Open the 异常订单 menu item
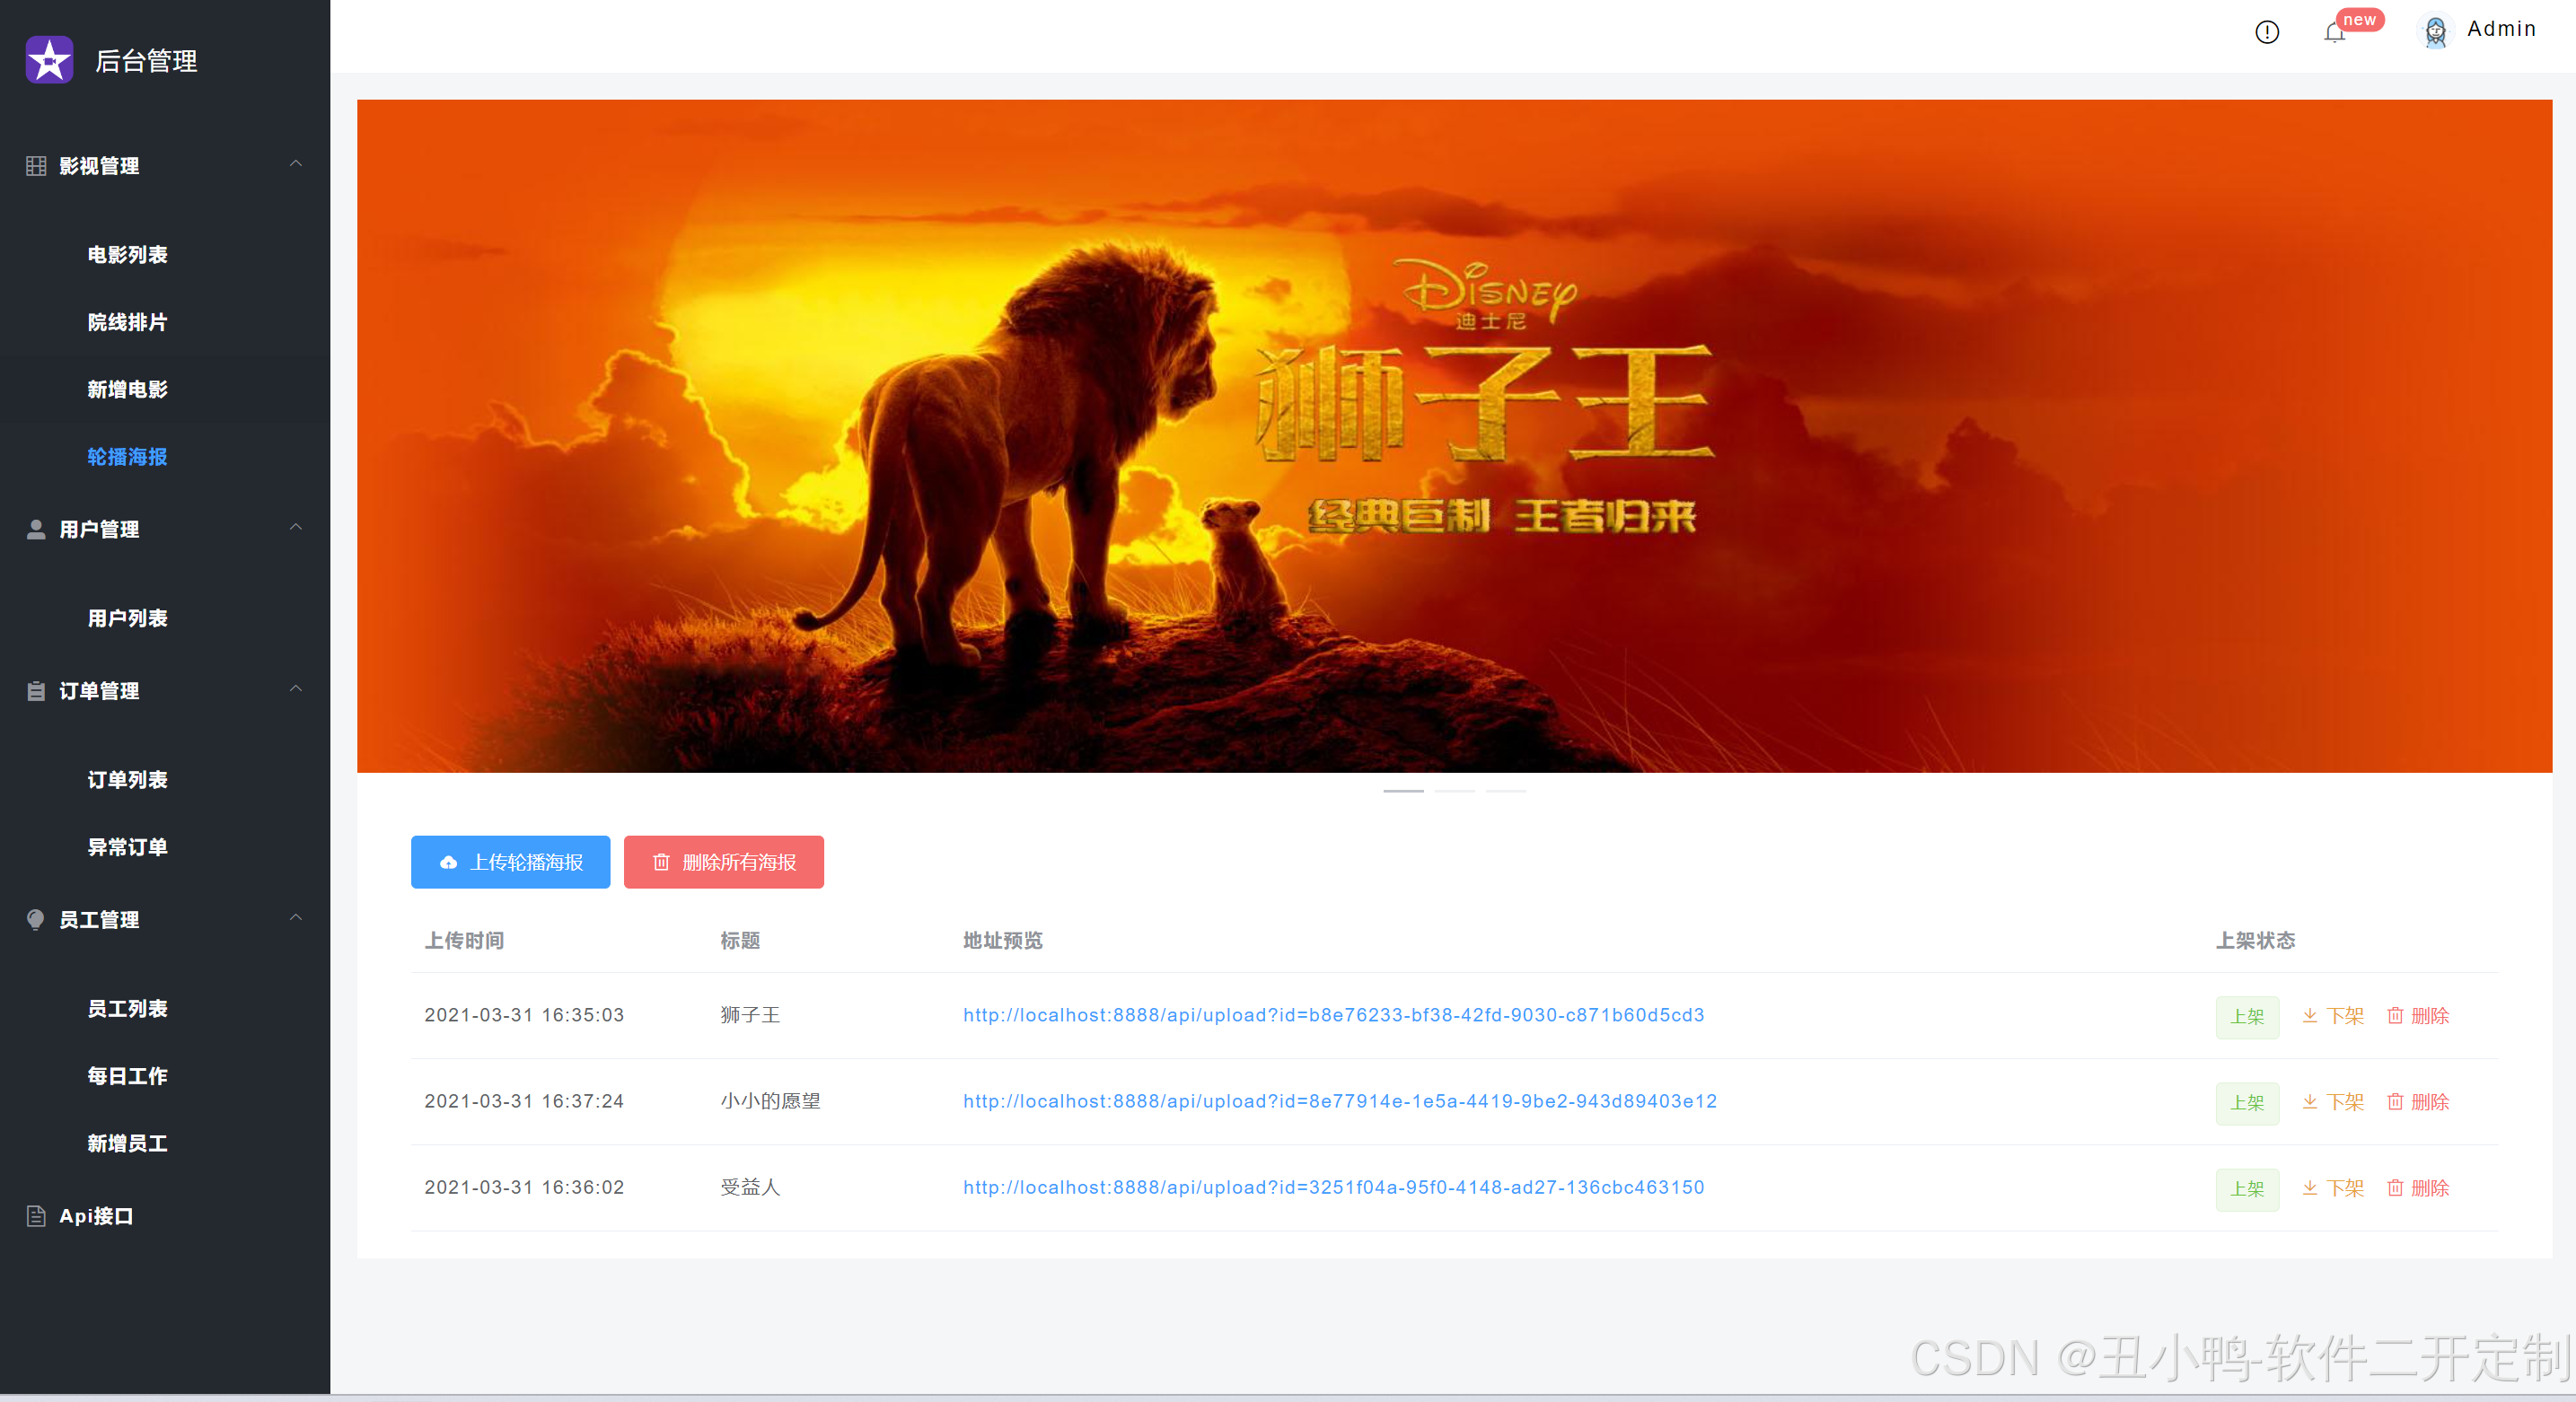 (127, 847)
